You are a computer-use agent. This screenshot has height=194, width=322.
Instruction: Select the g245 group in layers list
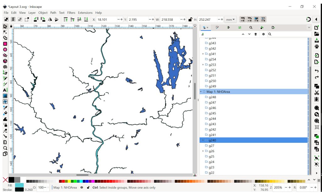[212, 113]
